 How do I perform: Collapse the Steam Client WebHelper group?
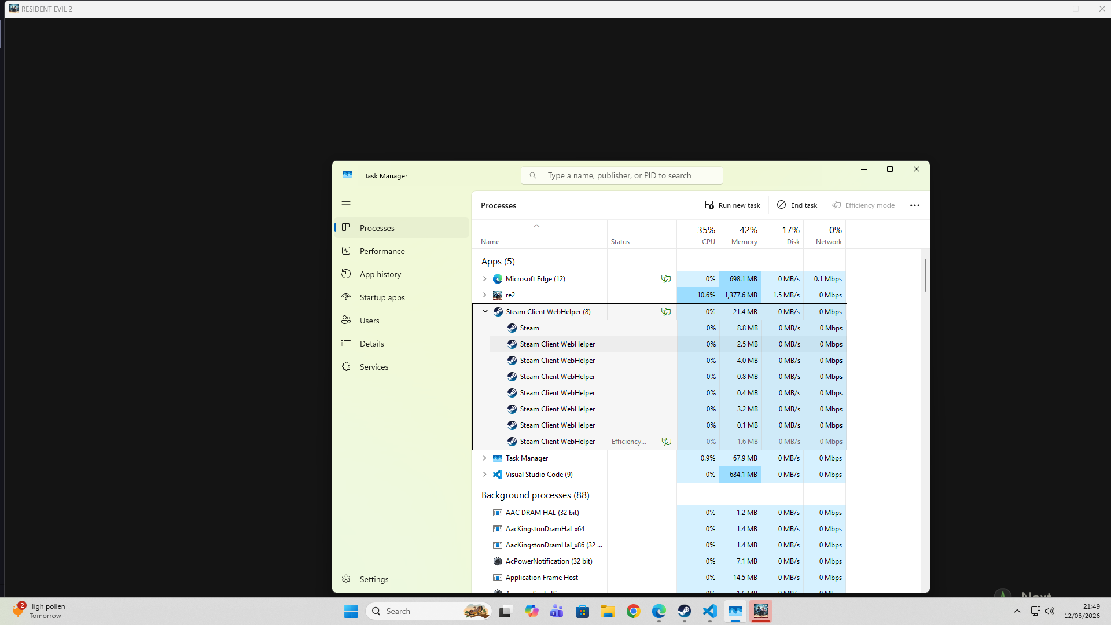click(x=485, y=311)
